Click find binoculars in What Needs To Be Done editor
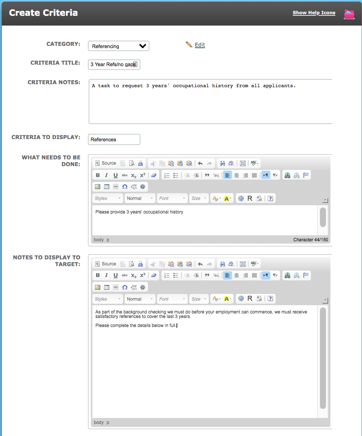 point(223,163)
